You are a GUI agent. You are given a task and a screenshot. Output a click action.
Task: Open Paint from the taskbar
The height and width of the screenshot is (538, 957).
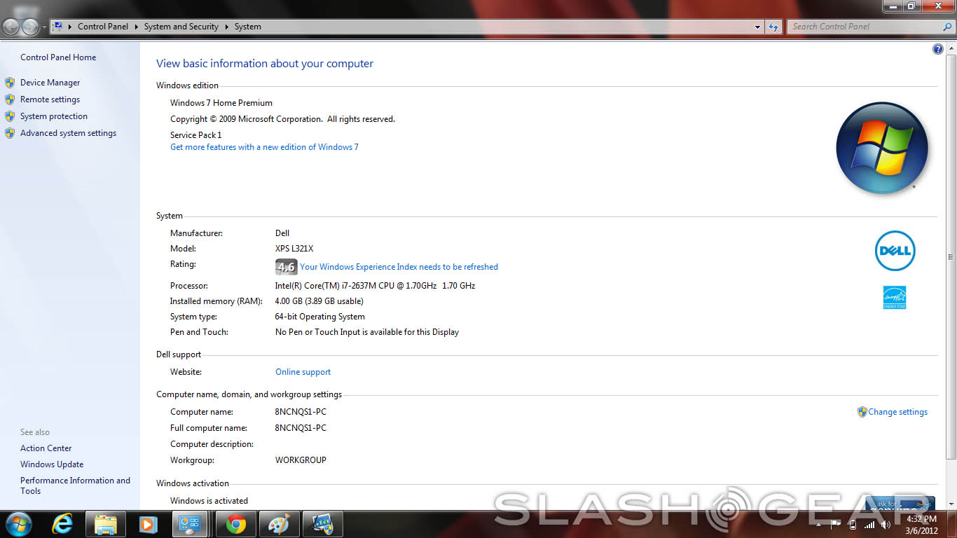(x=279, y=524)
